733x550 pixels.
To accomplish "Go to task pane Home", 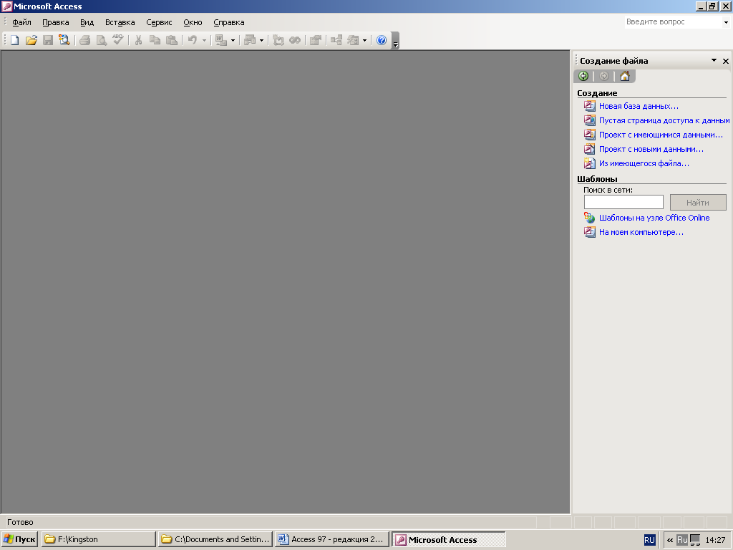I will (624, 76).
